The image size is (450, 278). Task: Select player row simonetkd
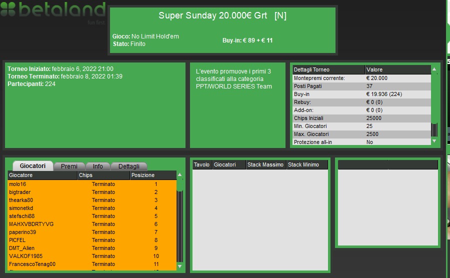pyautogui.click(x=92, y=208)
